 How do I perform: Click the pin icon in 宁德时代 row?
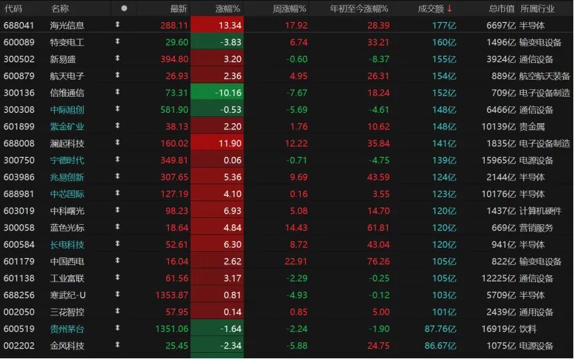tap(118, 159)
